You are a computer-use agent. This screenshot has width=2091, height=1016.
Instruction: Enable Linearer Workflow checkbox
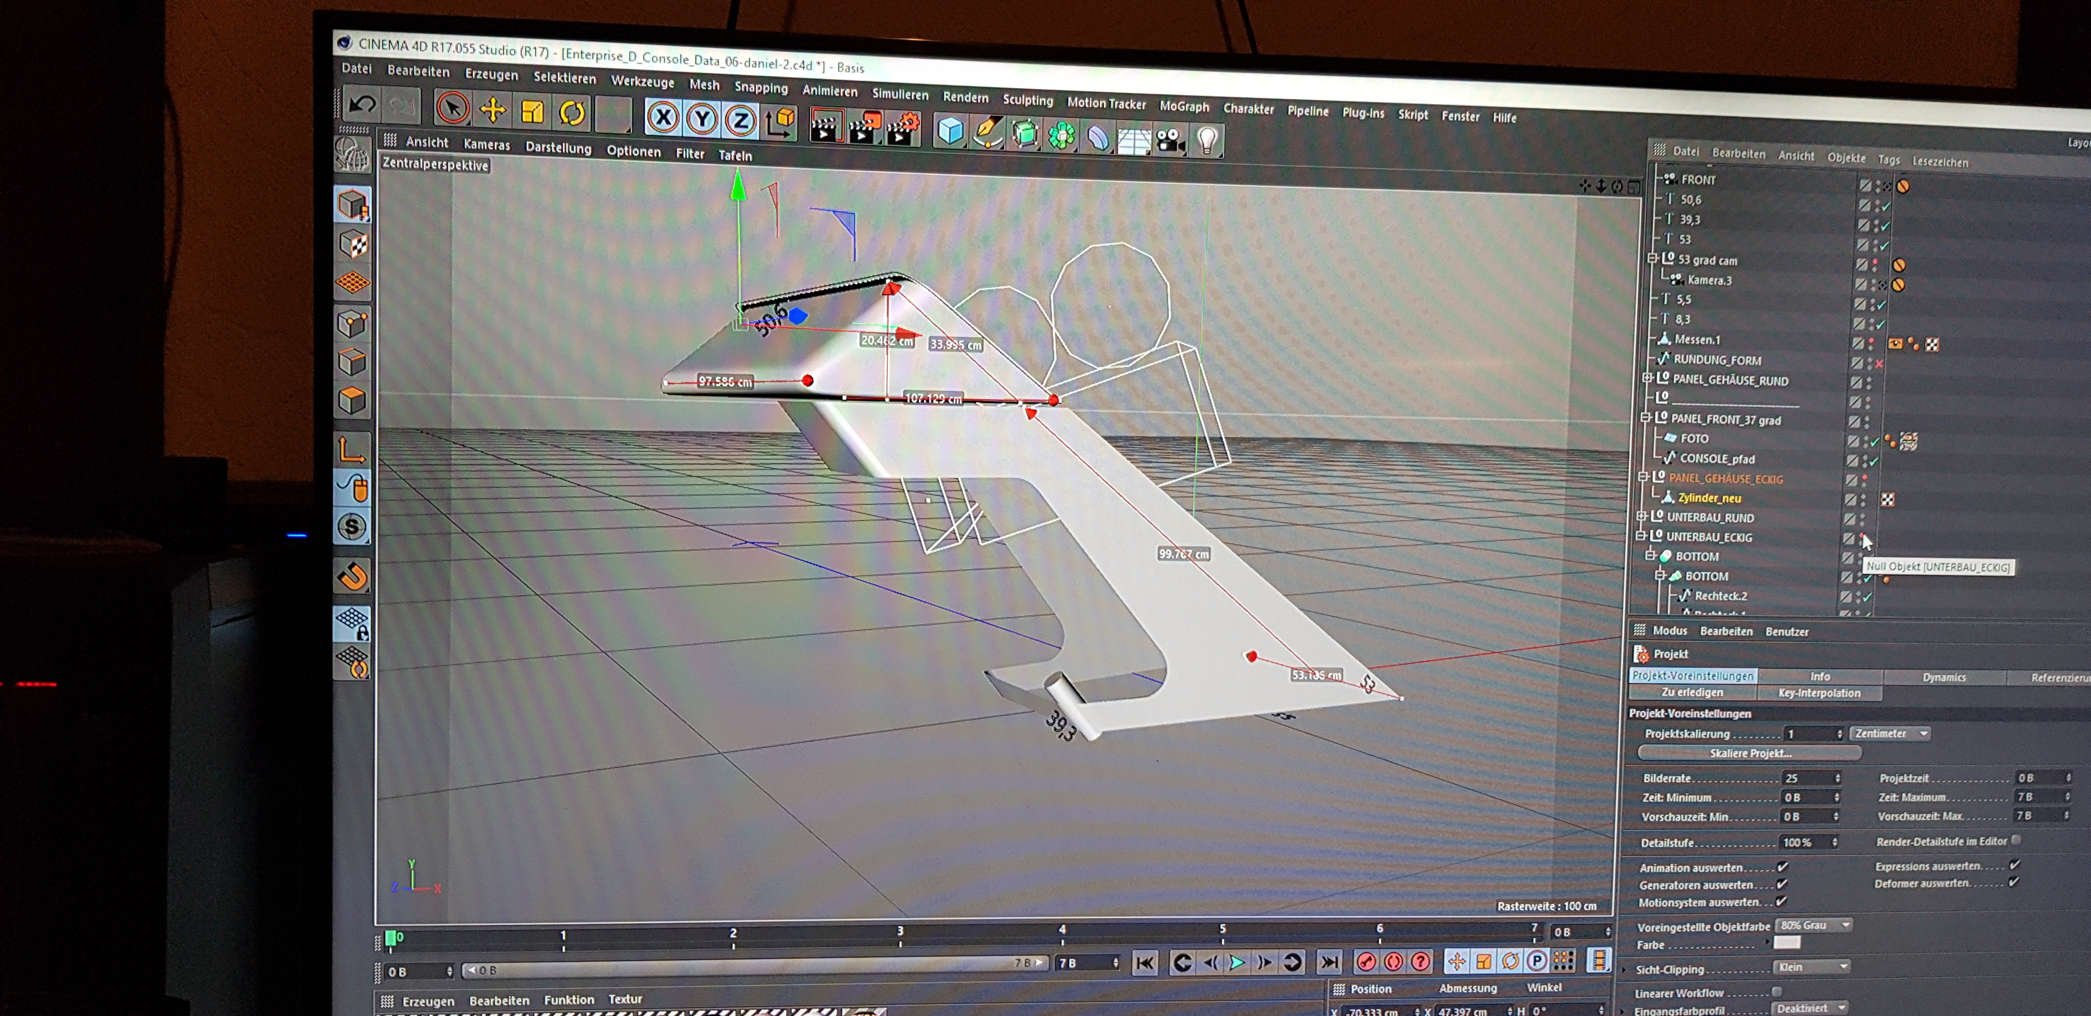(x=1777, y=992)
